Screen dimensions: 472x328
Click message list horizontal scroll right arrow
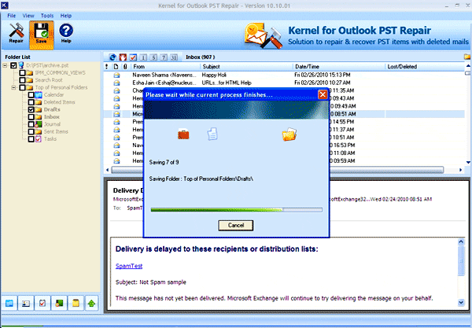point(460,170)
